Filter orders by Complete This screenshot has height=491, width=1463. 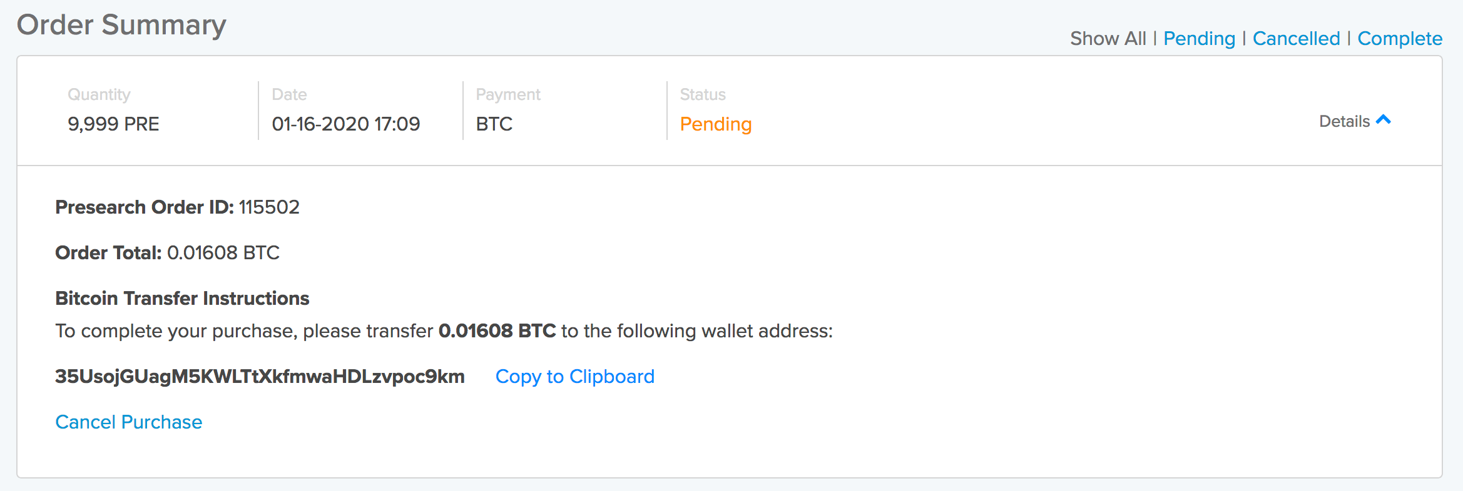(1400, 39)
